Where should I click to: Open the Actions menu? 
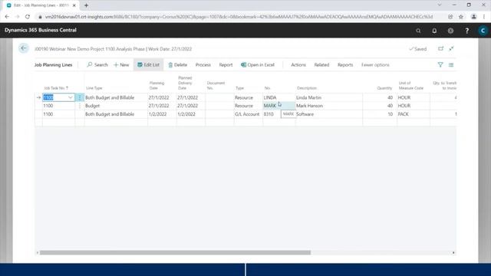[298, 64]
